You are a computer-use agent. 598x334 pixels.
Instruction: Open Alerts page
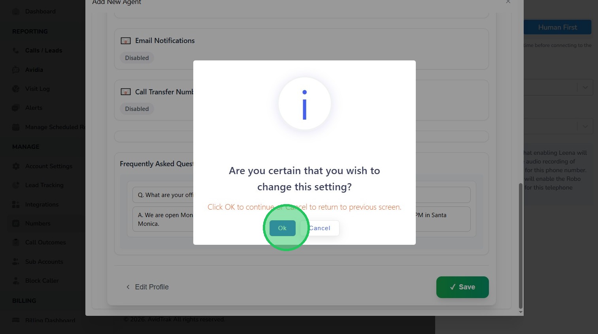(34, 108)
